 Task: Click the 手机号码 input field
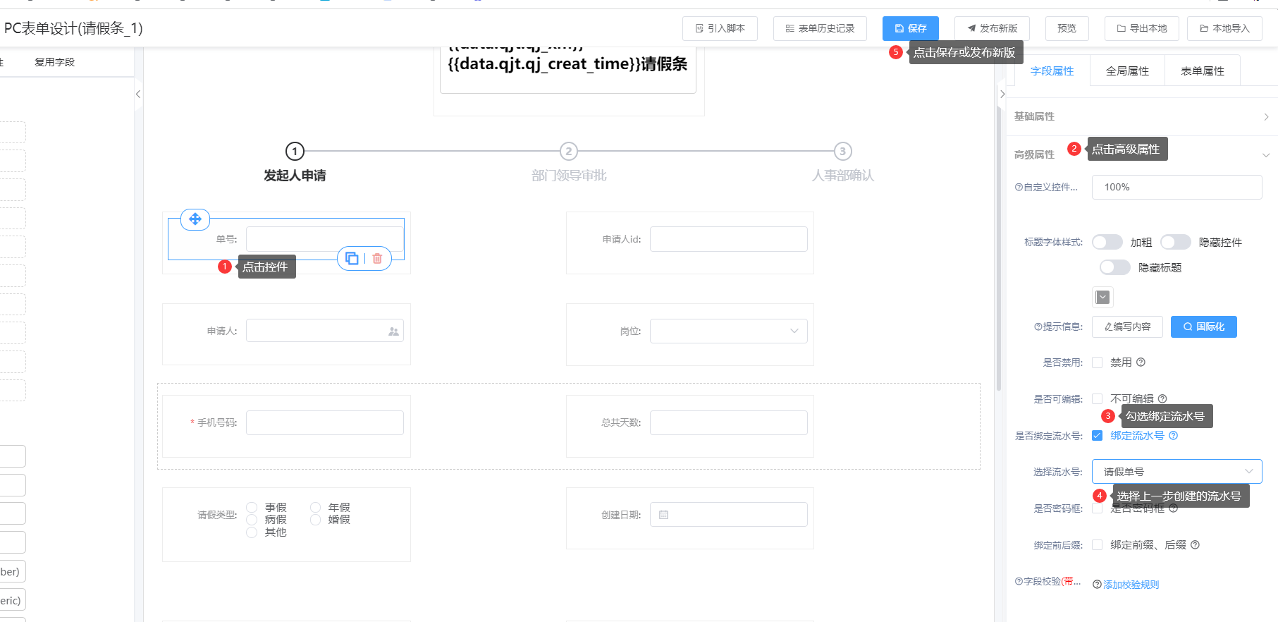pyautogui.click(x=324, y=422)
